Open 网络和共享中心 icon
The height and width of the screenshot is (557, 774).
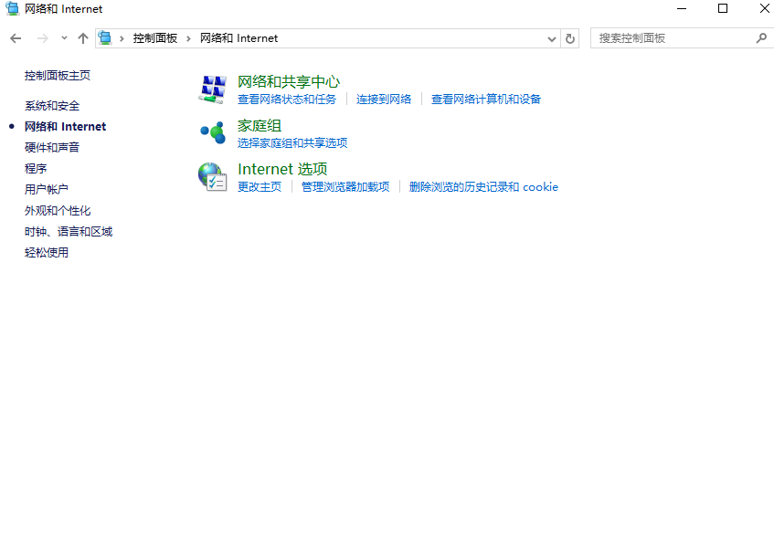(213, 89)
